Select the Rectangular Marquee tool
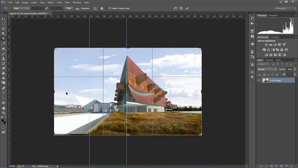Image resolution: width=298 pixels, height=168 pixels. click(3, 24)
